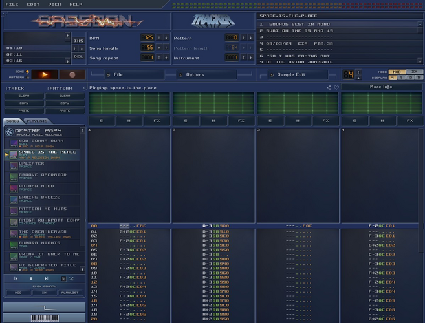
Task: Clear the current track
Action: tap(24, 96)
